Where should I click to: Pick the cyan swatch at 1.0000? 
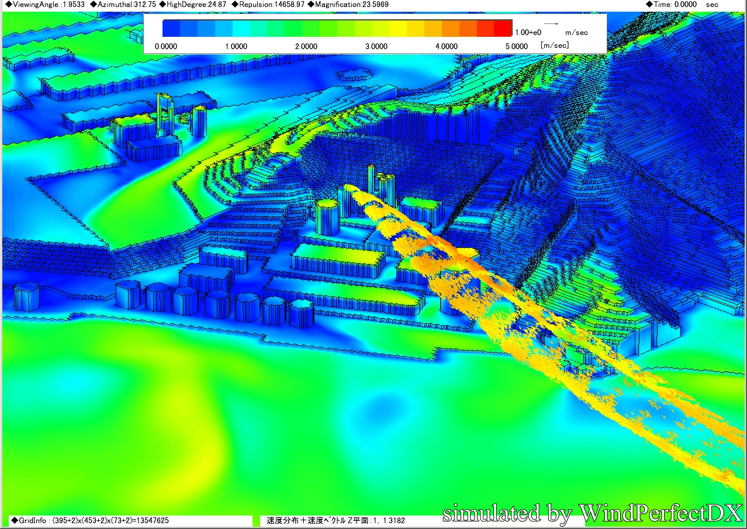coord(241,28)
